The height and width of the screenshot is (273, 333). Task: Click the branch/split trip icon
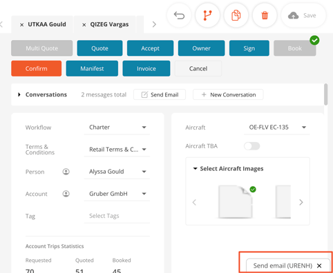(207, 16)
